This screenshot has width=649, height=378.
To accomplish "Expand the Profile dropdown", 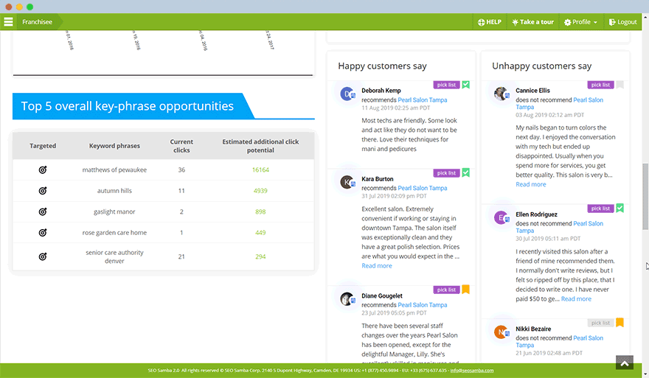I will (580, 22).
